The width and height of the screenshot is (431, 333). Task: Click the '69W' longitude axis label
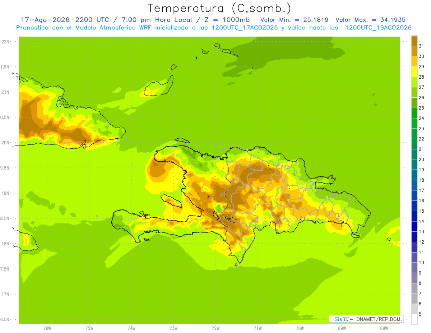[x=342, y=328]
